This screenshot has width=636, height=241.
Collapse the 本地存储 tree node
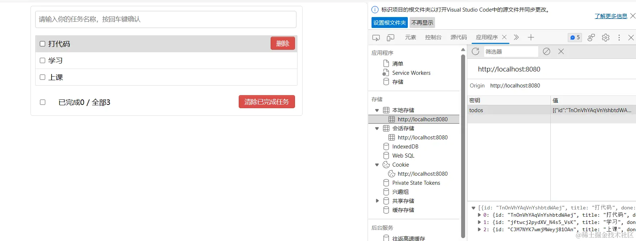[377, 110]
